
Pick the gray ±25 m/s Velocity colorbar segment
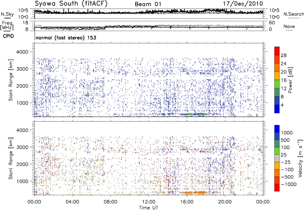[x=277, y=158]
